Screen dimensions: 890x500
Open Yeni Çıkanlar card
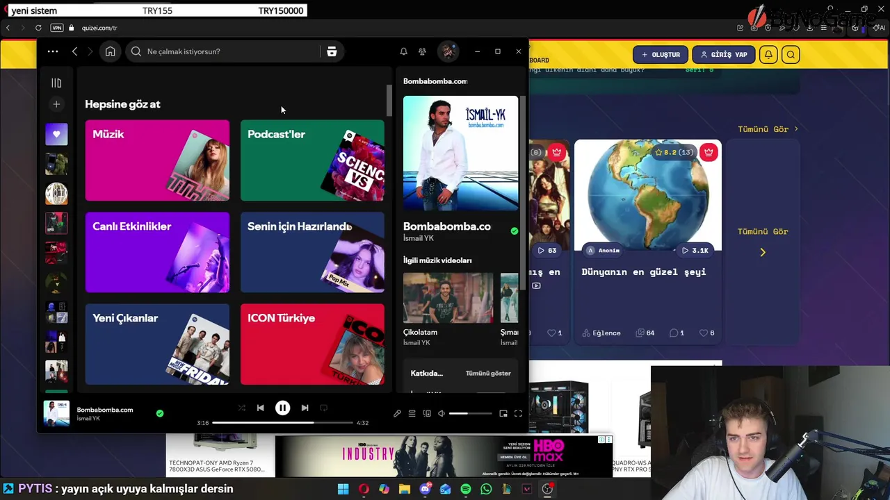tap(157, 344)
